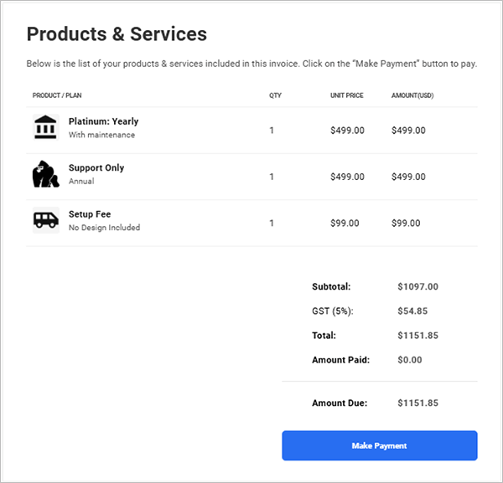Screen dimensions: 503x483
Task: Click the GST value $54.85
Action: click(x=412, y=311)
